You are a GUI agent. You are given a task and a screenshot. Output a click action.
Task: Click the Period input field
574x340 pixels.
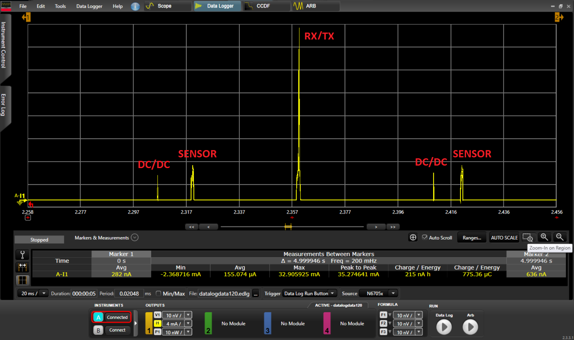point(129,294)
